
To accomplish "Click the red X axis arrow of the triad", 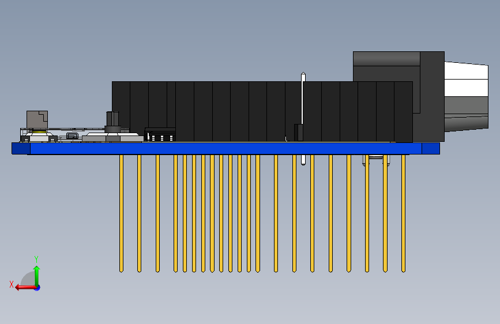I will tap(25, 288).
